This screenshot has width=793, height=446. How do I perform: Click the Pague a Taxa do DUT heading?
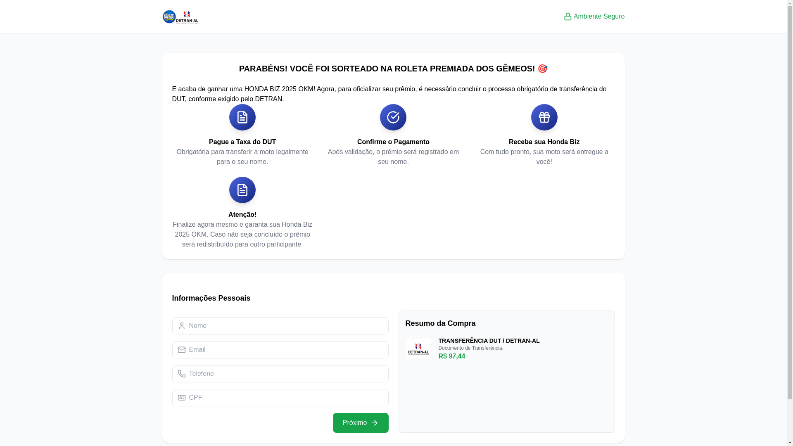pyautogui.click(x=242, y=142)
